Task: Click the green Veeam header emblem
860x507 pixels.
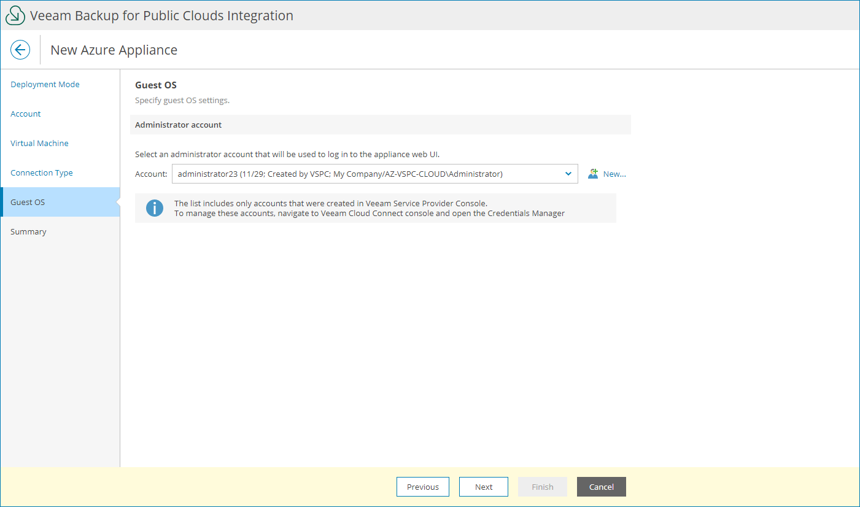Action: [15, 15]
